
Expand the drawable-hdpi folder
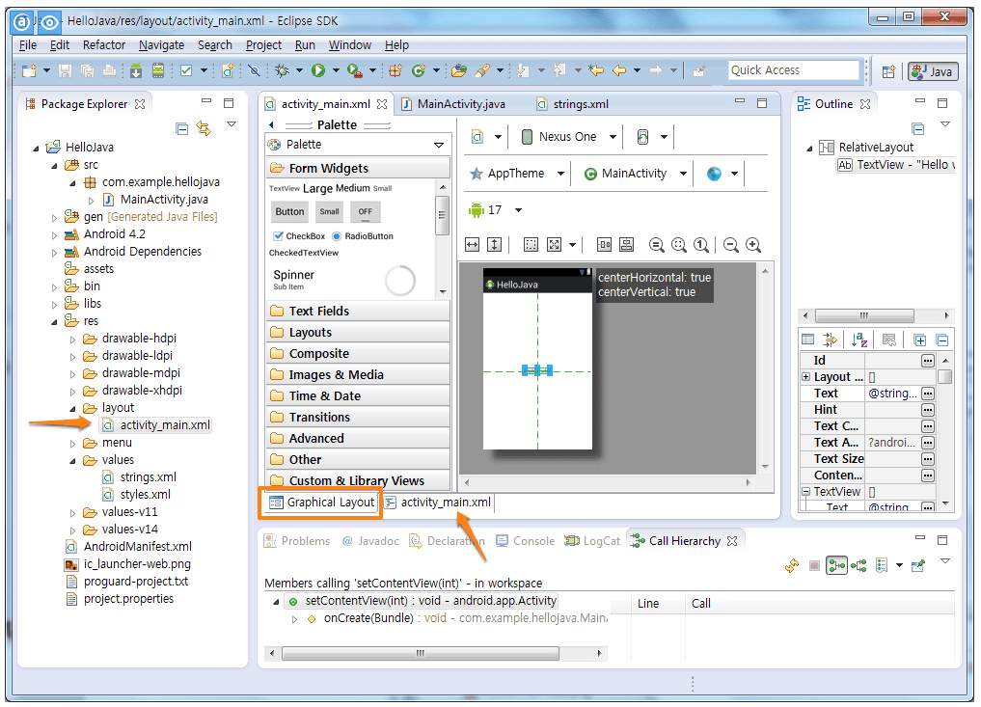[x=72, y=340]
